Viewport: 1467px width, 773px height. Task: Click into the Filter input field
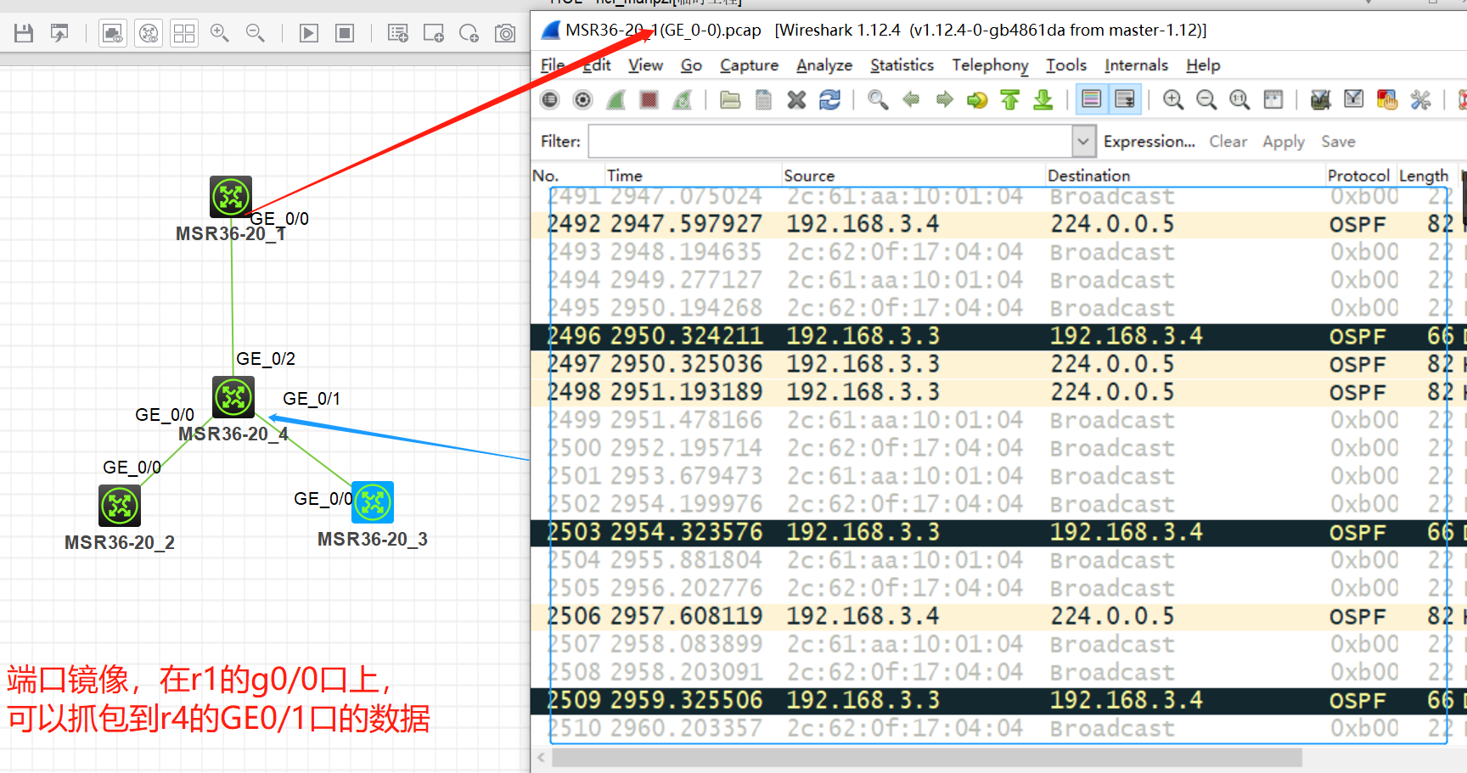click(831, 142)
